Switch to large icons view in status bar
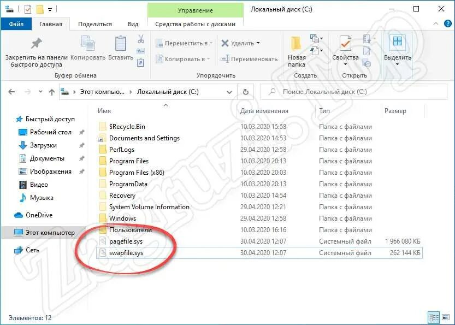 (446, 317)
